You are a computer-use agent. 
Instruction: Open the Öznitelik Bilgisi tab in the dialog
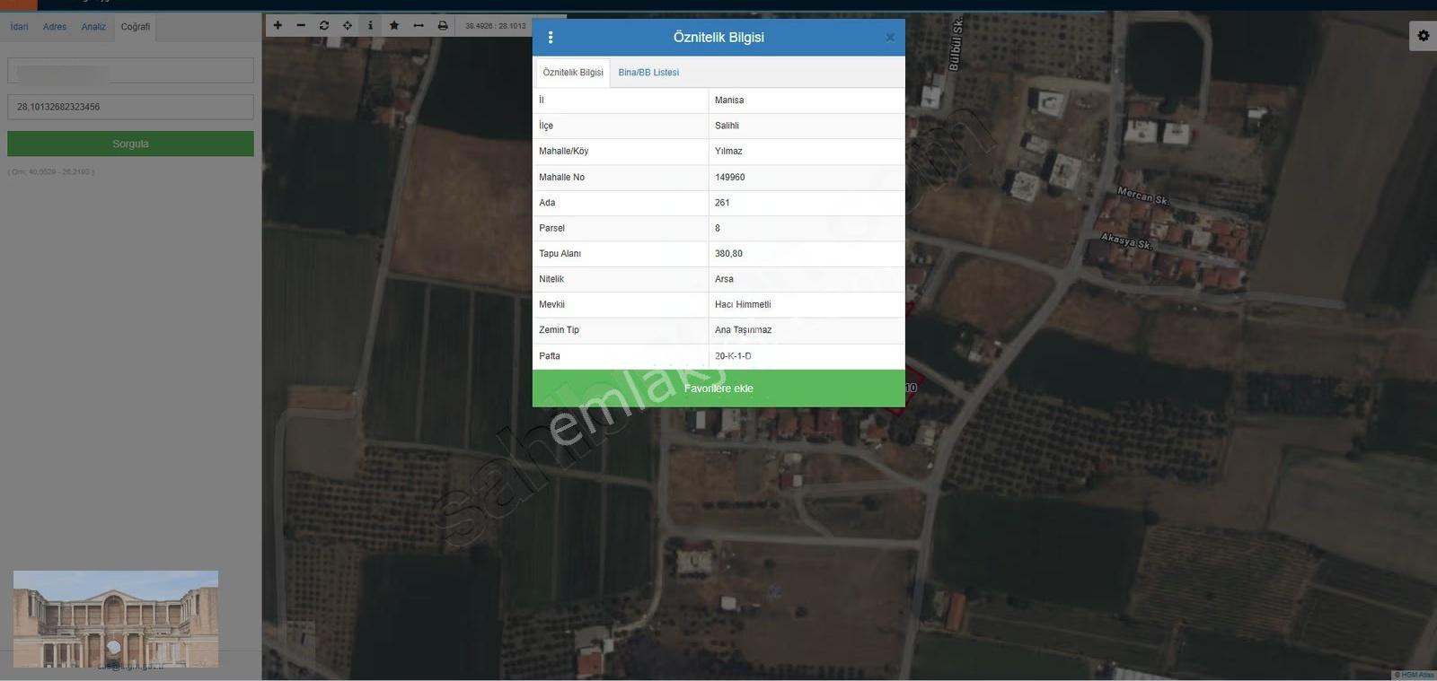click(x=573, y=73)
